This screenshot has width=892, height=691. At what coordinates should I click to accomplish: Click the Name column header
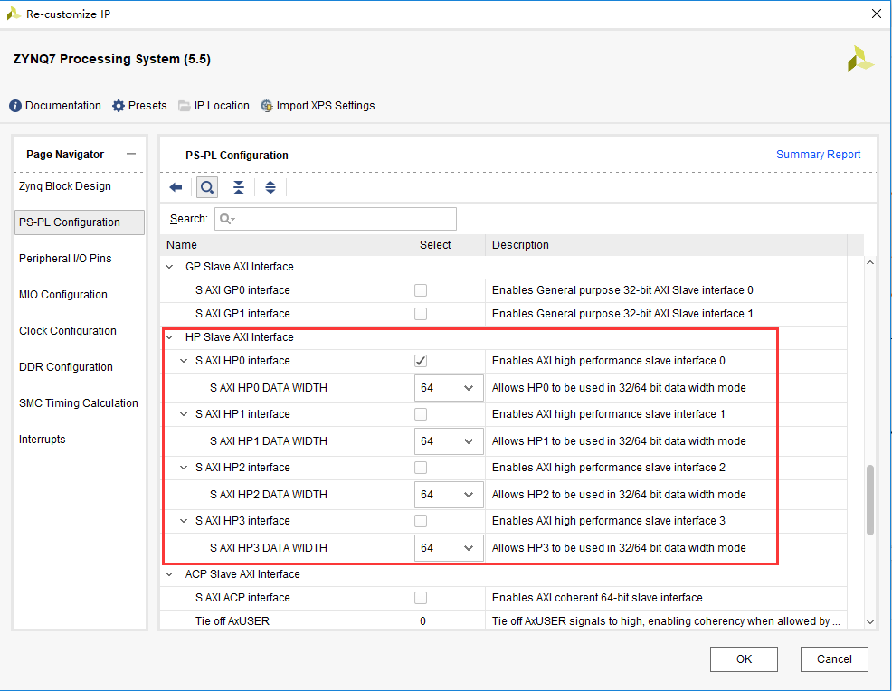point(287,245)
